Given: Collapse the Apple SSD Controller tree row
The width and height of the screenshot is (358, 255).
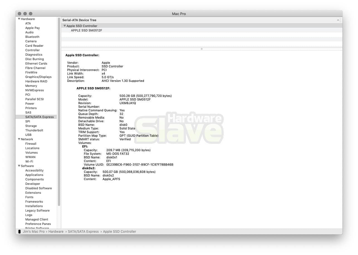Looking at the screenshot, I should point(65,26).
